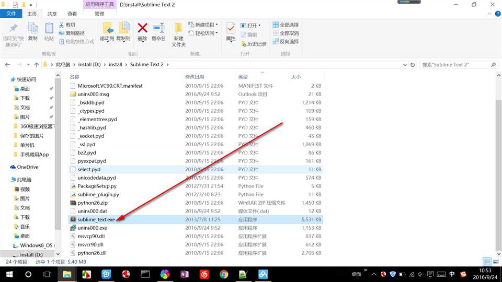Create a New folder
The image size is (502, 282).
coord(179,34)
